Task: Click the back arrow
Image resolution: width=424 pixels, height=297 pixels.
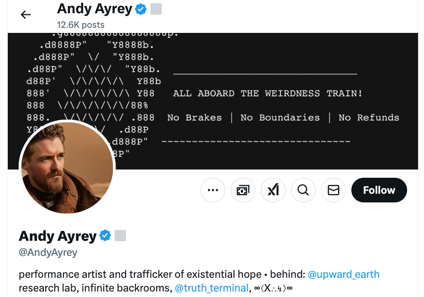Action: pyautogui.click(x=26, y=15)
